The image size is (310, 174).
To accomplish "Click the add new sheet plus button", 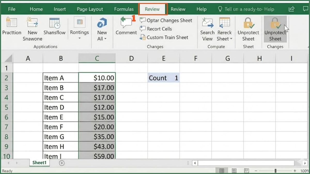I will pyautogui.click(x=61, y=163).
